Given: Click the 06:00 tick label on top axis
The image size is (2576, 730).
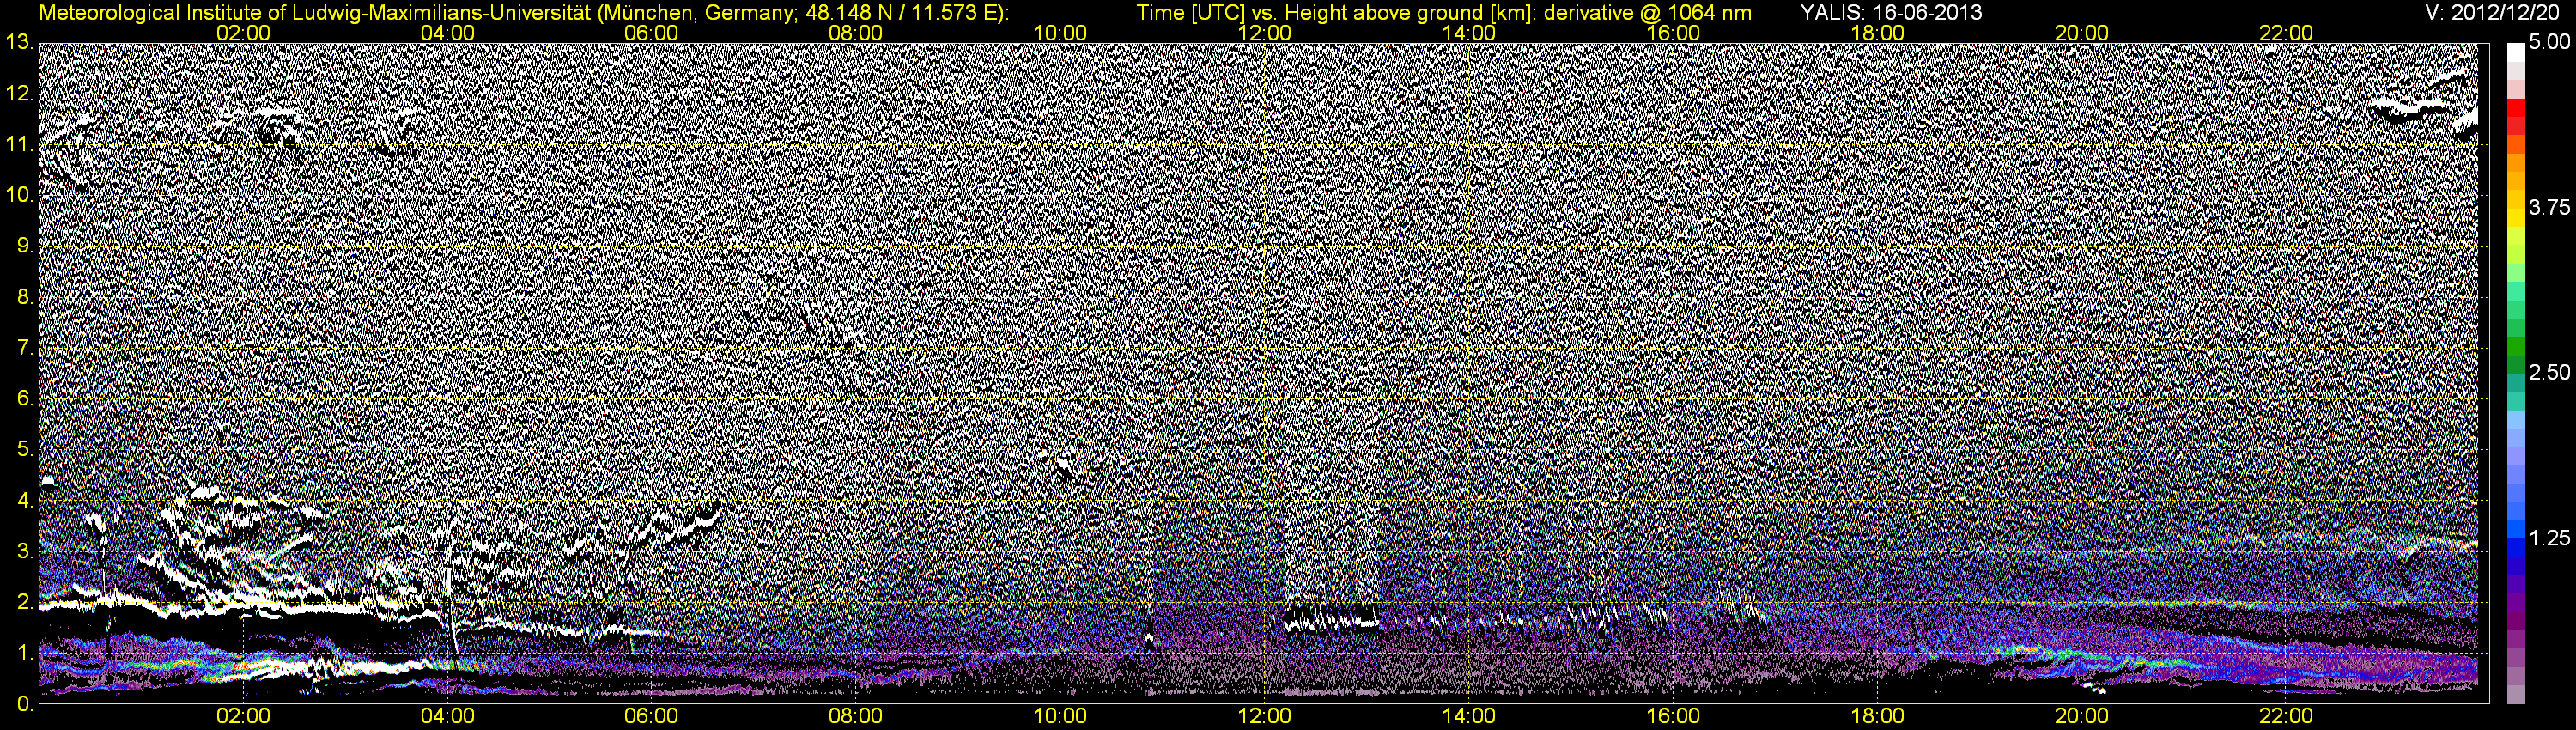Looking at the screenshot, I should point(651,33).
